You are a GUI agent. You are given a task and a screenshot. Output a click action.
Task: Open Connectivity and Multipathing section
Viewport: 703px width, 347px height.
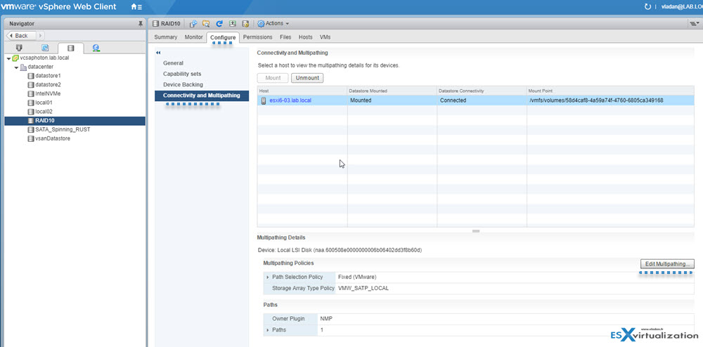point(202,96)
